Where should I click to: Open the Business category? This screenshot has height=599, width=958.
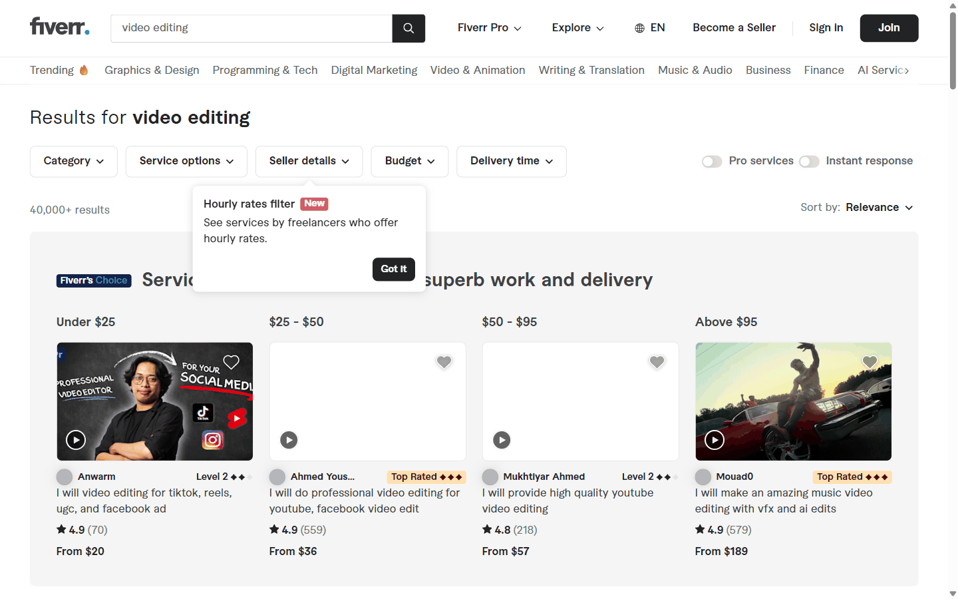point(768,71)
